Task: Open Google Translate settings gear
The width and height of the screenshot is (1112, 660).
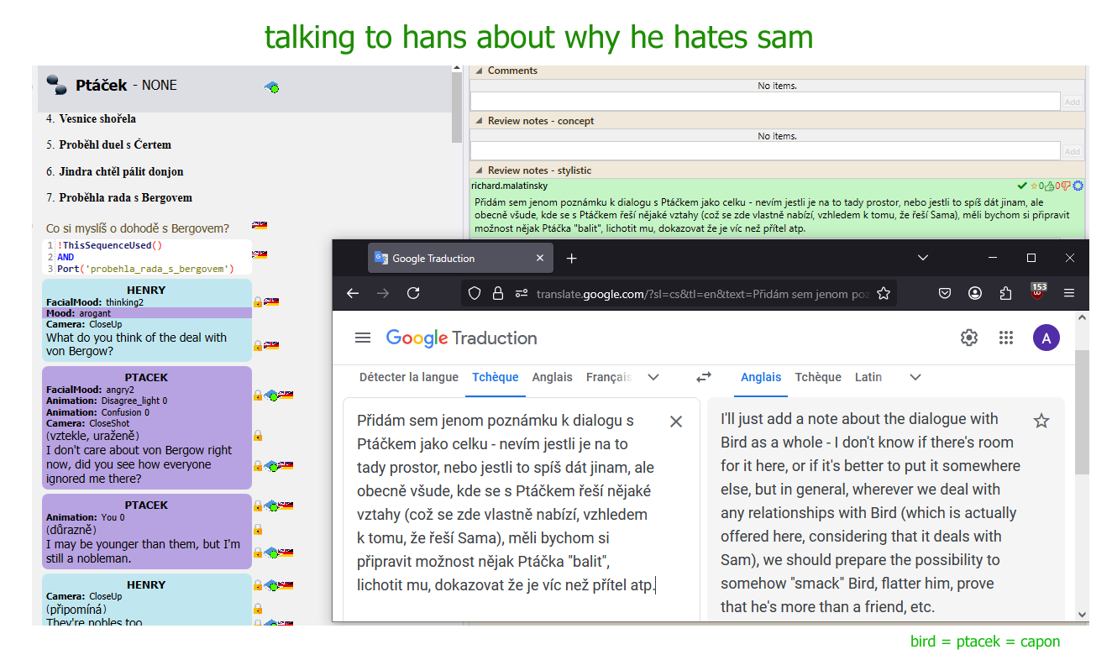Action: (969, 338)
